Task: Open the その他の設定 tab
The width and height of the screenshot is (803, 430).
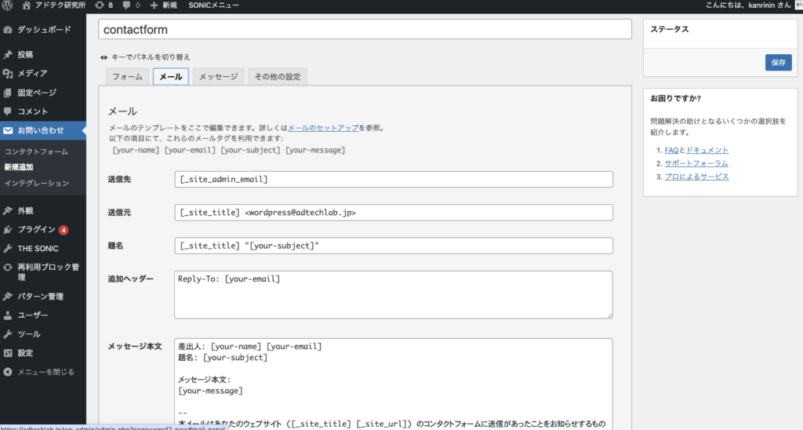Action: click(277, 77)
